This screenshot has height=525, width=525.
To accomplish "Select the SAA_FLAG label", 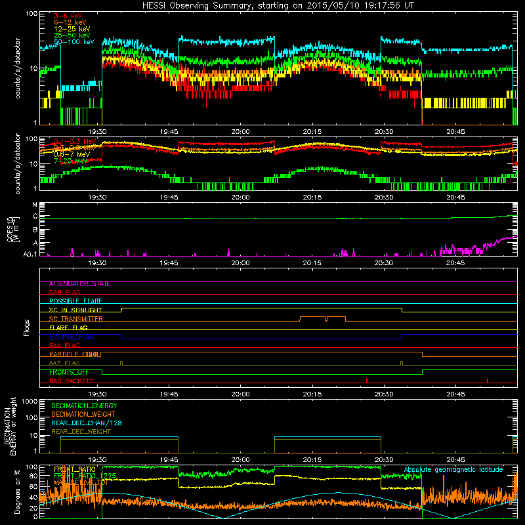I will [64, 345].
